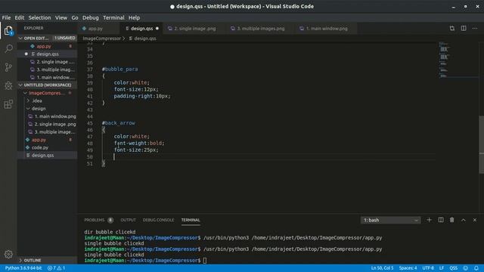484x272 pixels.
Task: Open the View menu
Action: click(61, 17)
